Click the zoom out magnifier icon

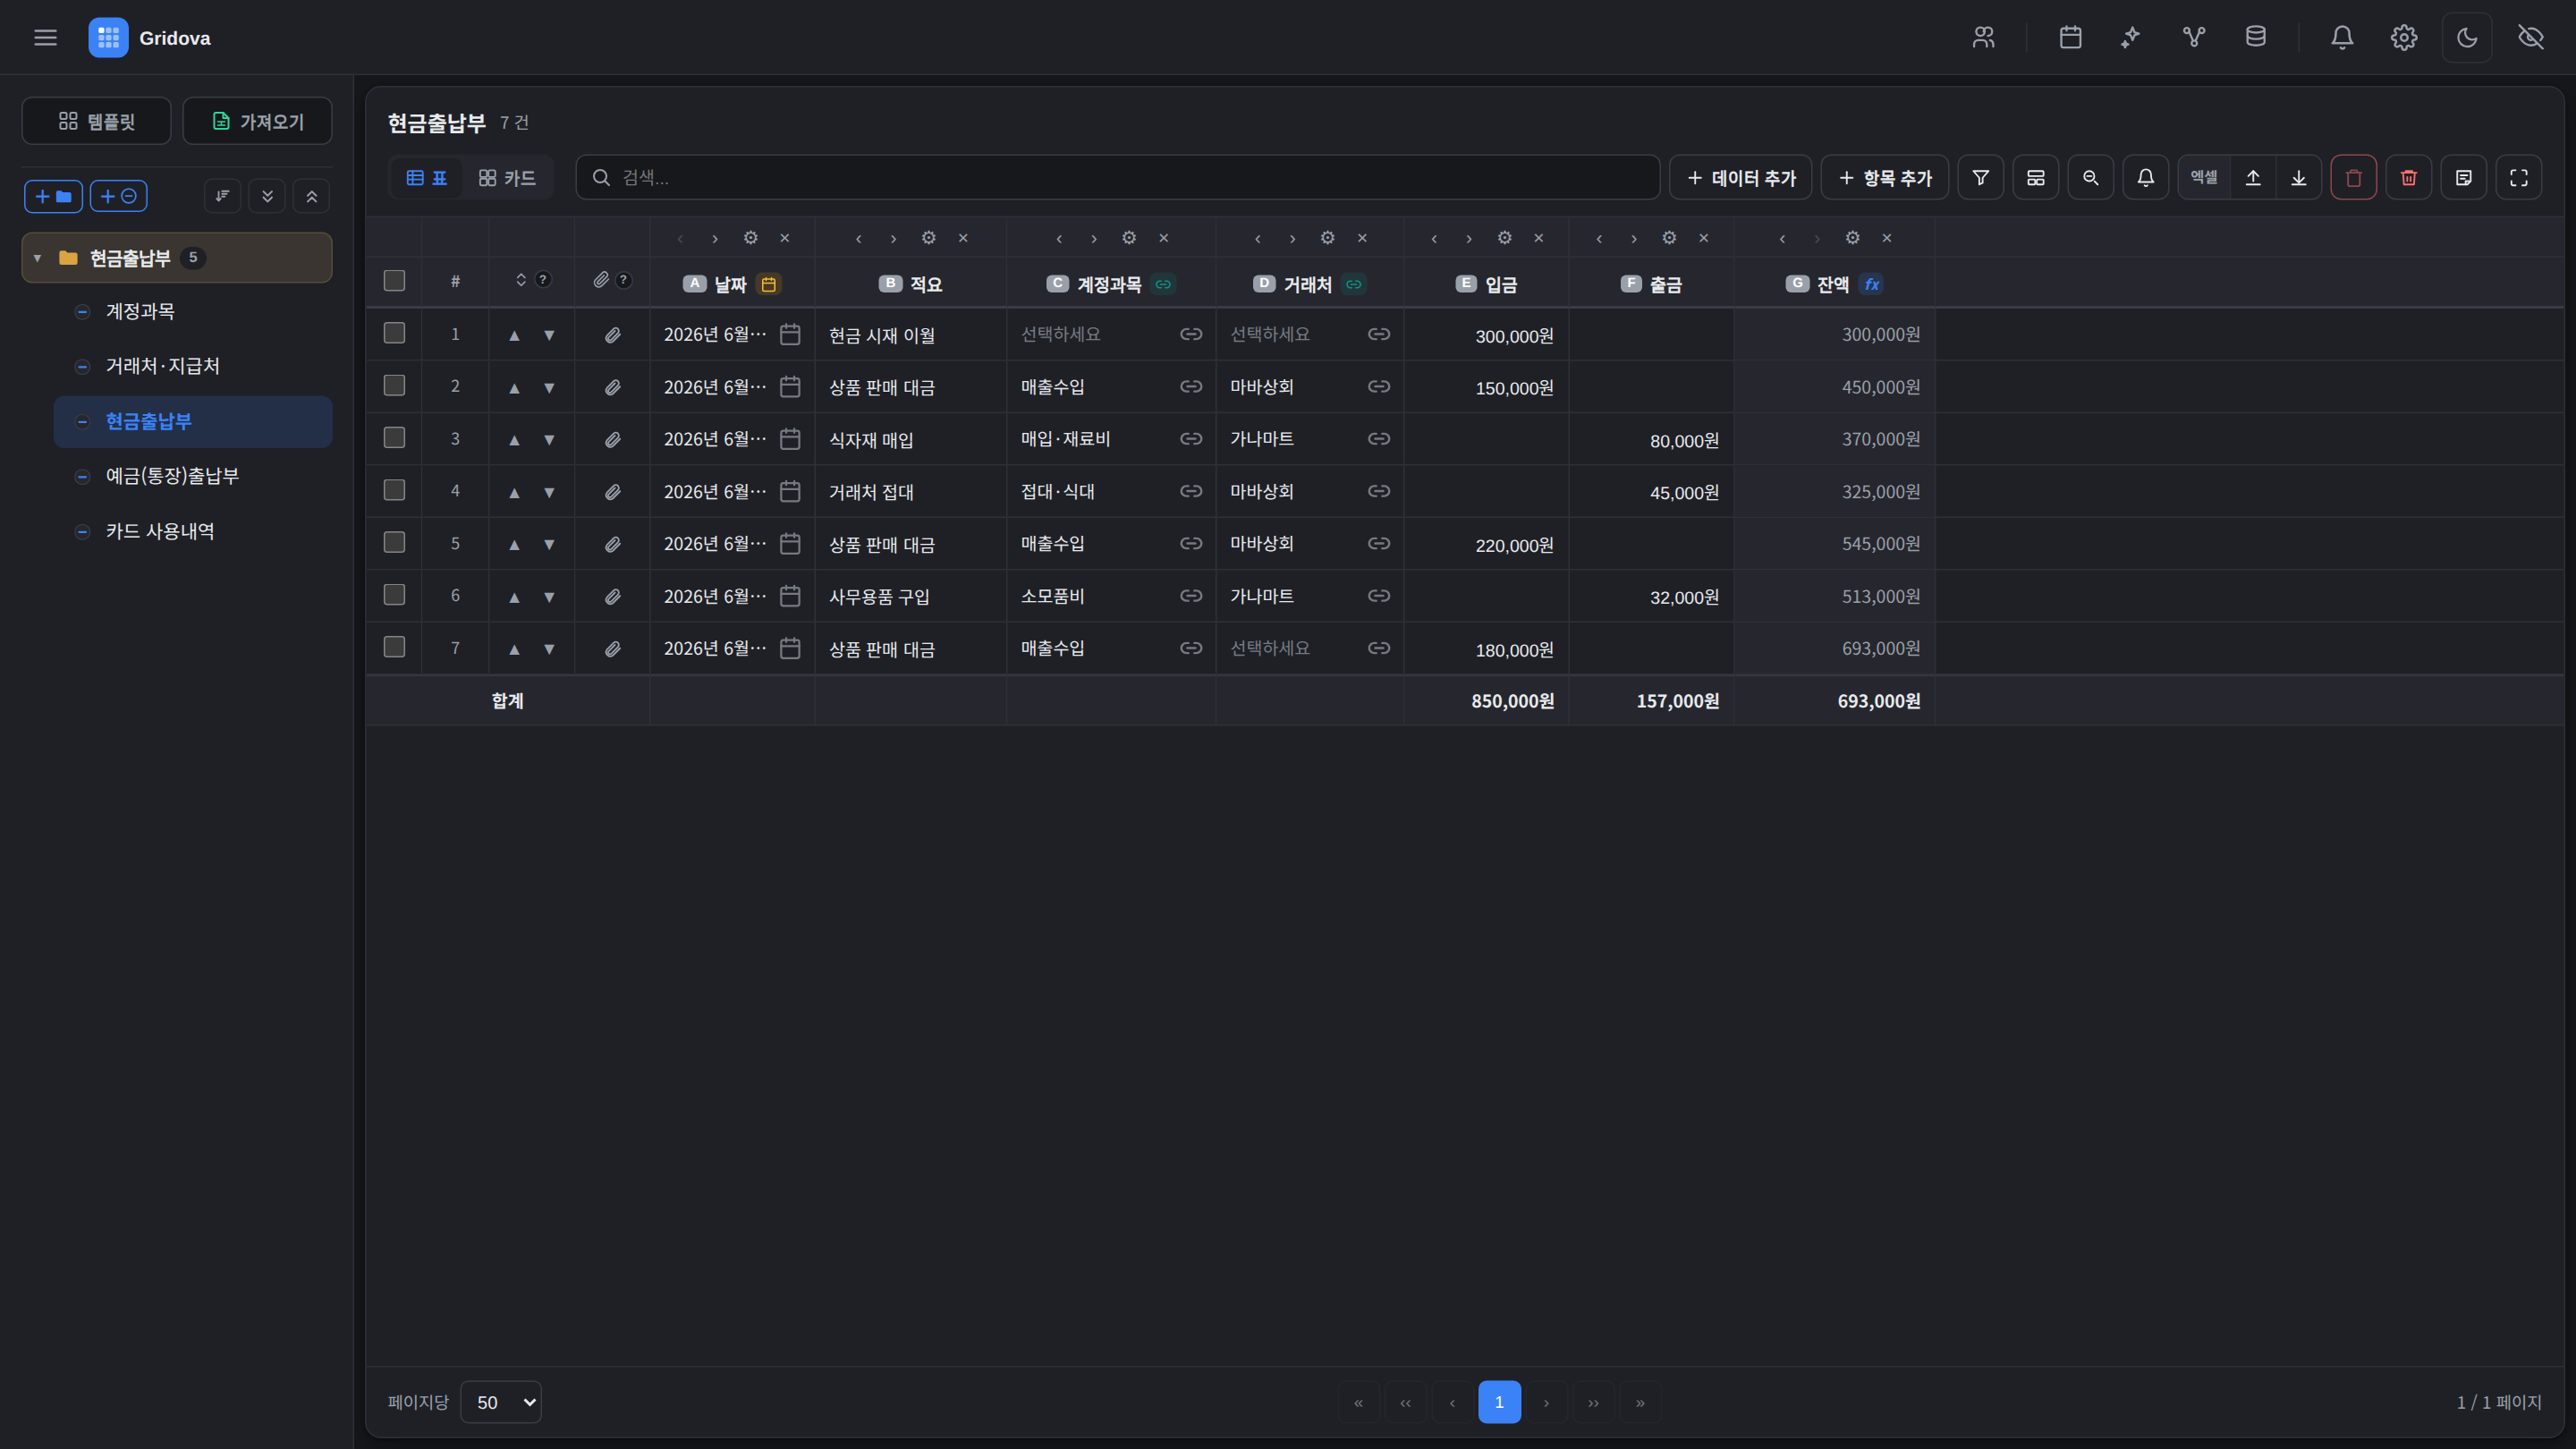tap(2090, 178)
